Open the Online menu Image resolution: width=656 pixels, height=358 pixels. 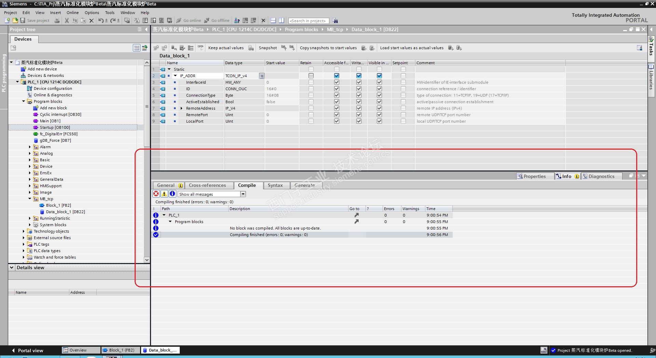(x=72, y=13)
